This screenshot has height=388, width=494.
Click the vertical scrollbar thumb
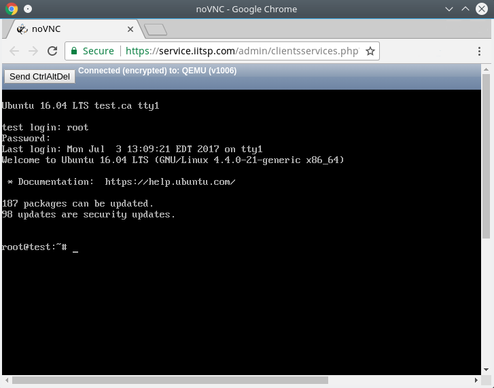click(486, 156)
